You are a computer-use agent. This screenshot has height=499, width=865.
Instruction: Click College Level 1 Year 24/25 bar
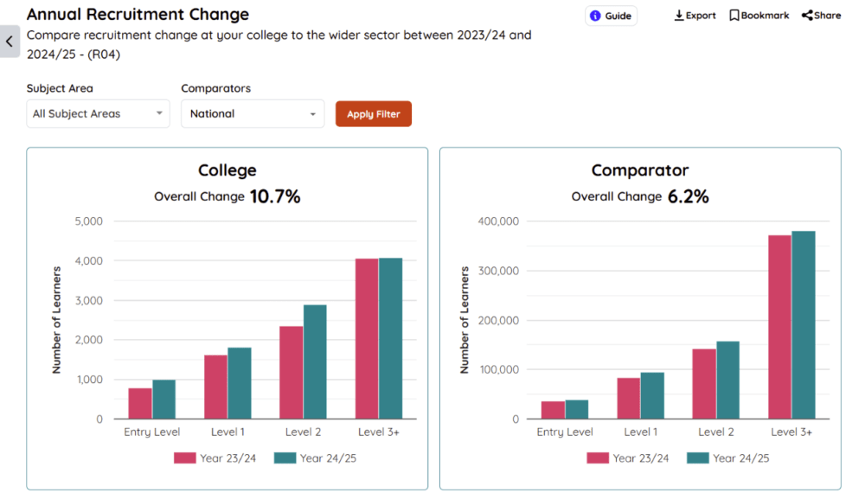tap(240, 383)
